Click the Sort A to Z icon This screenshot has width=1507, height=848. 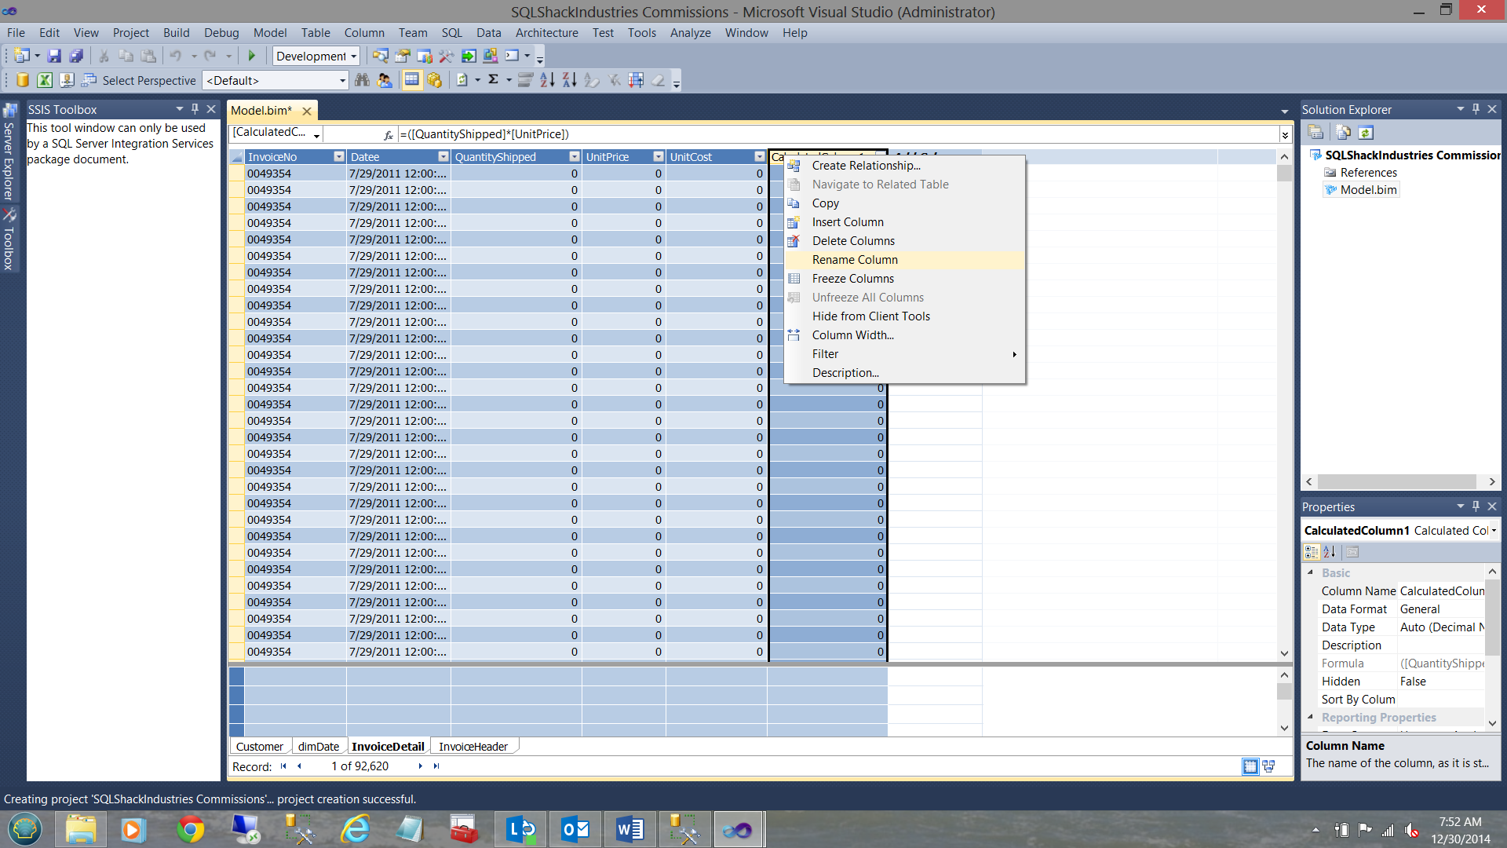coord(547,80)
